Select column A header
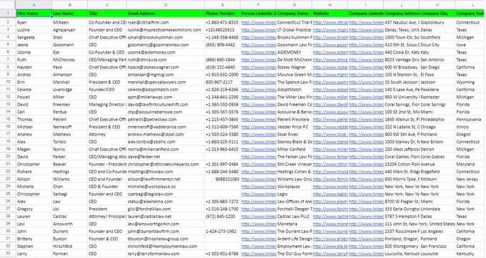Image resolution: width=486 pixels, height=258 pixels. 34,5
